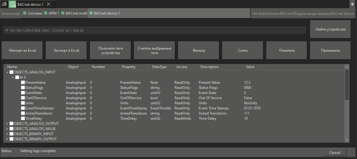Check the EventState checkbox

click(x=23, y=93)
